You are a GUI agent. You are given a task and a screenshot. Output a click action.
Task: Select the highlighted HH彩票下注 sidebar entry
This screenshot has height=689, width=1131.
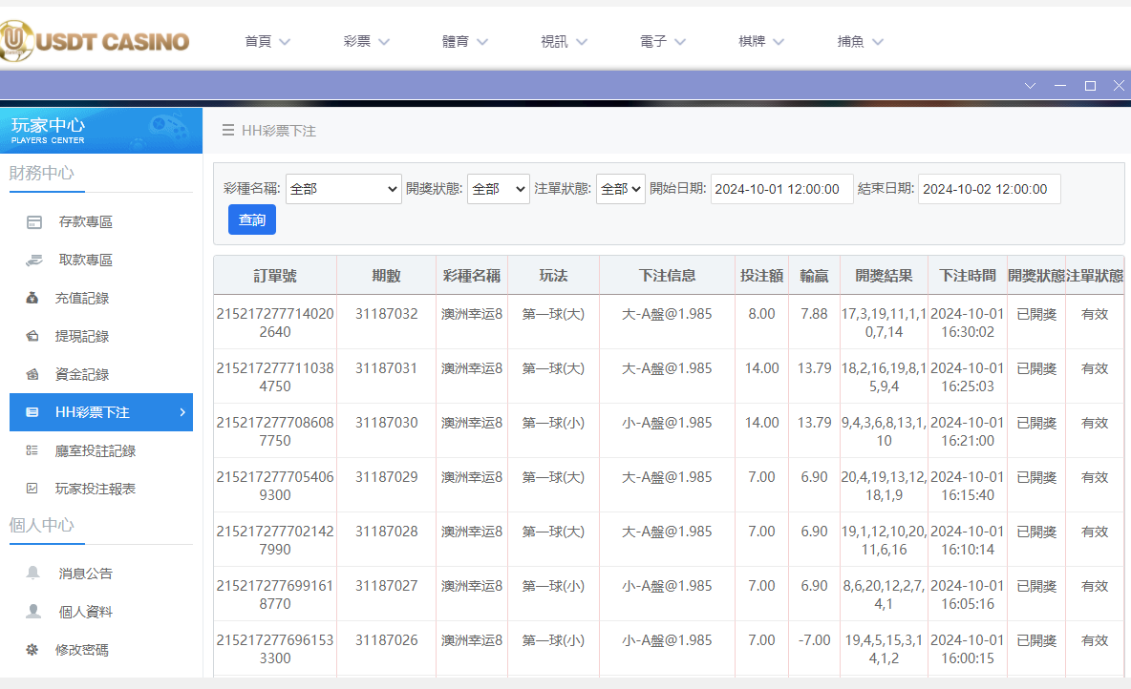point(102,412)
